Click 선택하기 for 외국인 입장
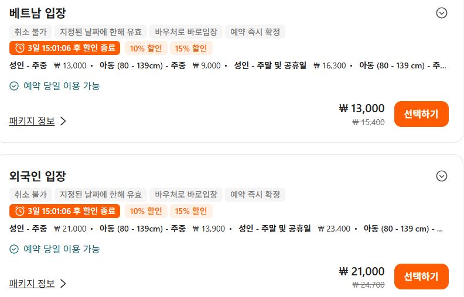464x297 pixels. (x=421, y=277)
